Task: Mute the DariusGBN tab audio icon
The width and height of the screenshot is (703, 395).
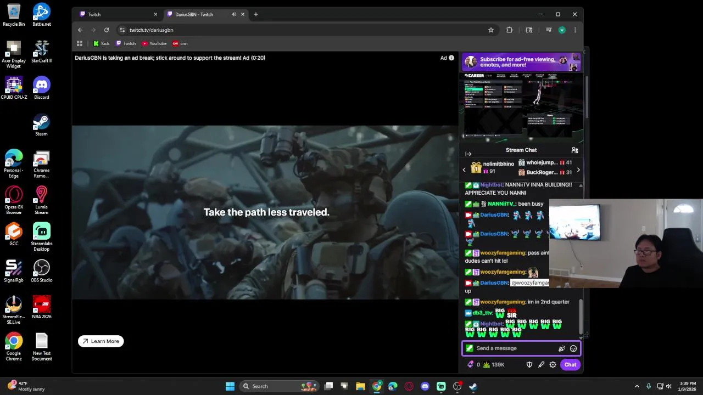Action: pyautogui.click(x=234, y=14)
